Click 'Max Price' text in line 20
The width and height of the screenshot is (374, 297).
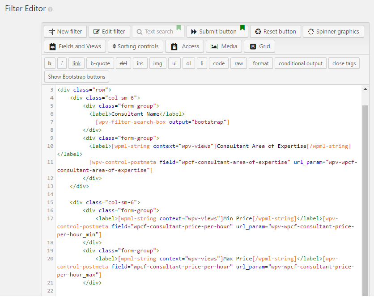click(238, 259)
